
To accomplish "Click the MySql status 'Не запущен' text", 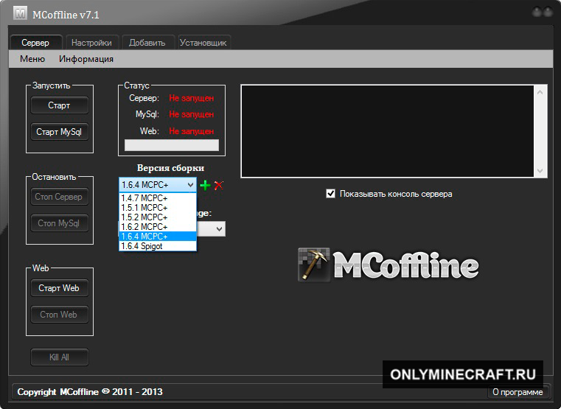I will (x=192, y=114).
